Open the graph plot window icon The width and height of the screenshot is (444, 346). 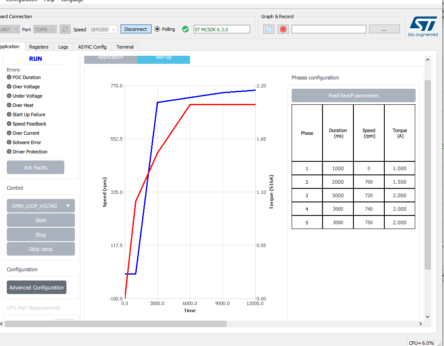[x=268, y=29]
